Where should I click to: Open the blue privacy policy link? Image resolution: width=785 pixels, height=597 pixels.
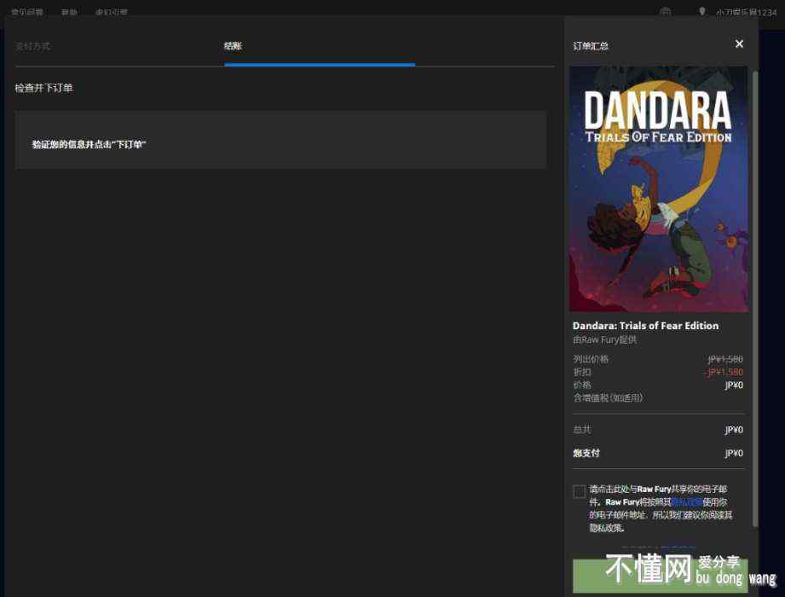click(686, 501)
